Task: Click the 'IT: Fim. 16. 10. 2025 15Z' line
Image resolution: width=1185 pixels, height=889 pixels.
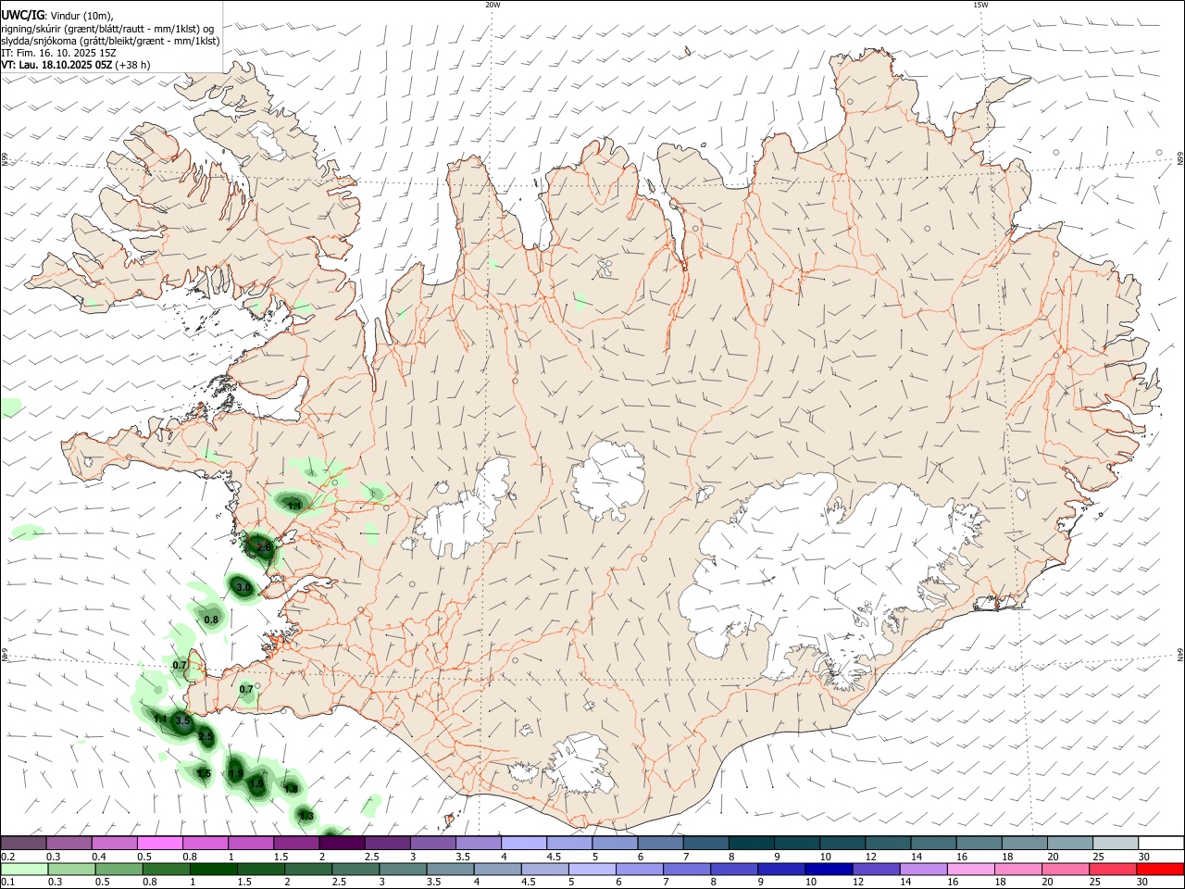Action: [x=58, y=53]
